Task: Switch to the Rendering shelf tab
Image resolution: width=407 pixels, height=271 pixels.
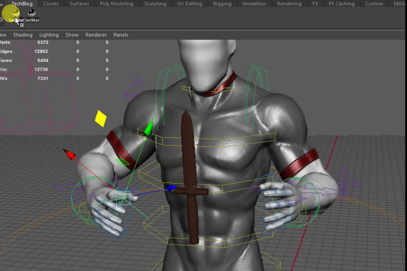Action: coord(289,4)
